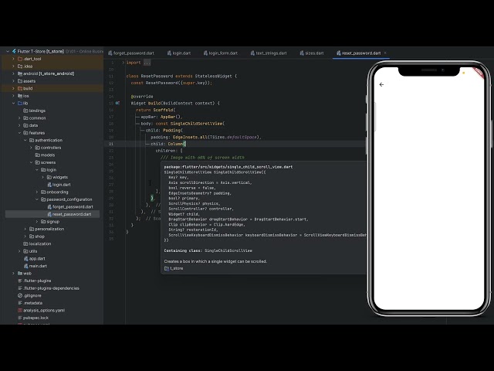Expand the assets folder
Viewport: 494px width, 371px height.
(x=13, y=81)
